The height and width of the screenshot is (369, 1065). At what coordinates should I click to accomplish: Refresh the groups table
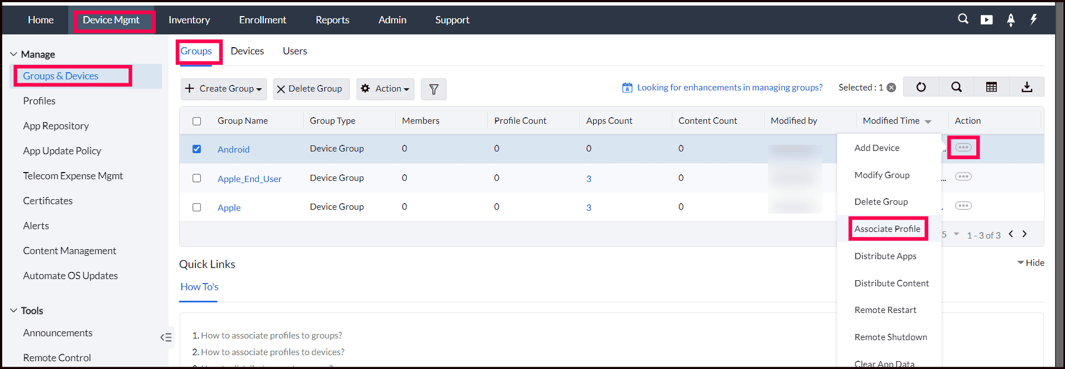921,87
